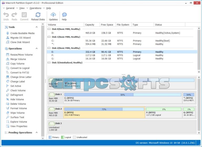The height and width of the screenshot is (147, 202).
Task: Select the F: volume row
Action: [x=122, y=55]
